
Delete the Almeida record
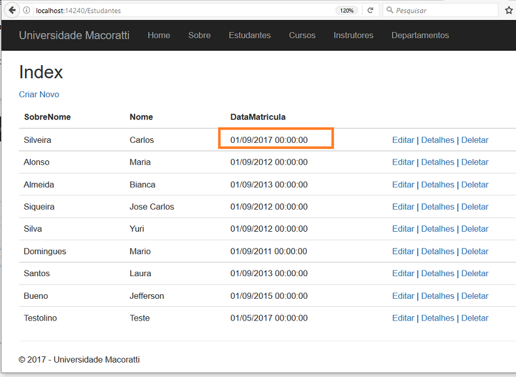[475, 185]
